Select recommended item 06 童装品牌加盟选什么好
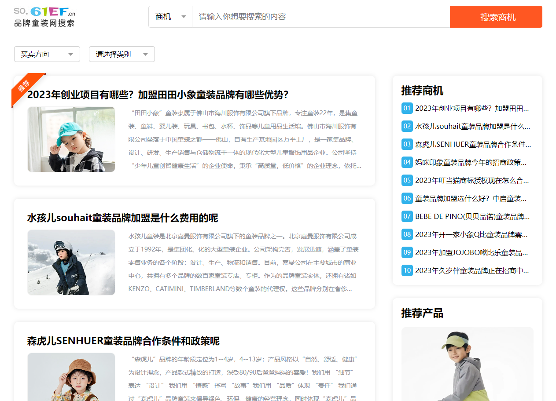This screenshot has width=556, height=401. click(471, 198)
